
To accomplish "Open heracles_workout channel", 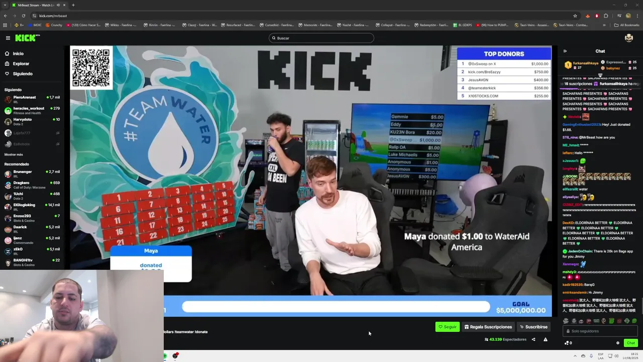I will pos(32,110).
